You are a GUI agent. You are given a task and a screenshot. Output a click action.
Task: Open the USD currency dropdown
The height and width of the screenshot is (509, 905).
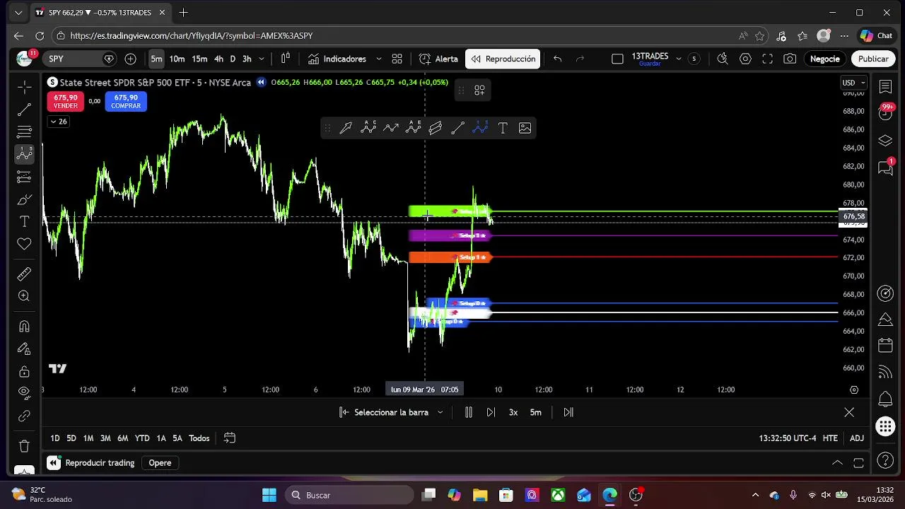(x=853, y=83)
